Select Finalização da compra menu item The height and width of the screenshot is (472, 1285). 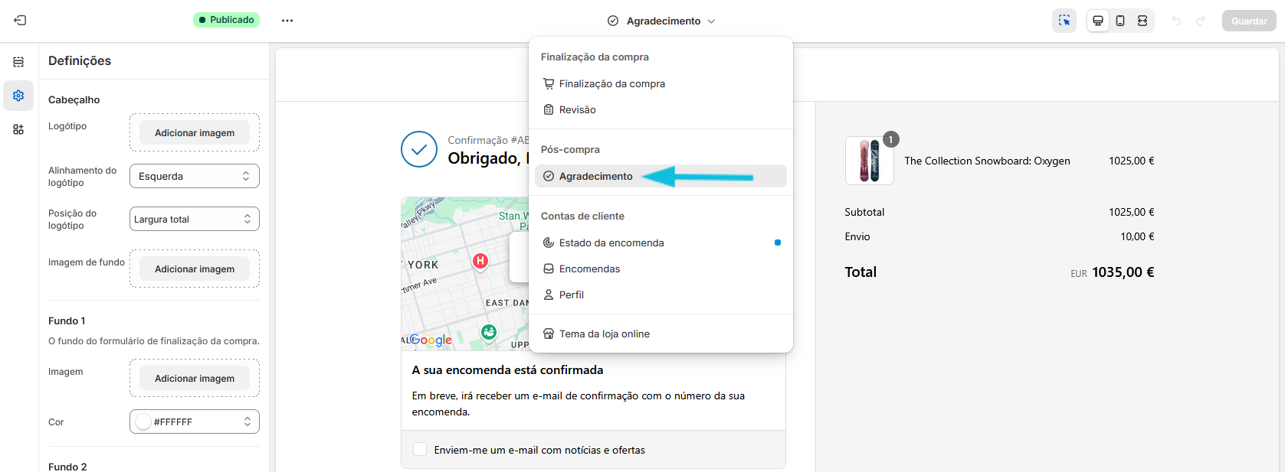(x=611, y=84)
